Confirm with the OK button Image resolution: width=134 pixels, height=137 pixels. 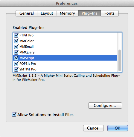[x=118, y=128]
